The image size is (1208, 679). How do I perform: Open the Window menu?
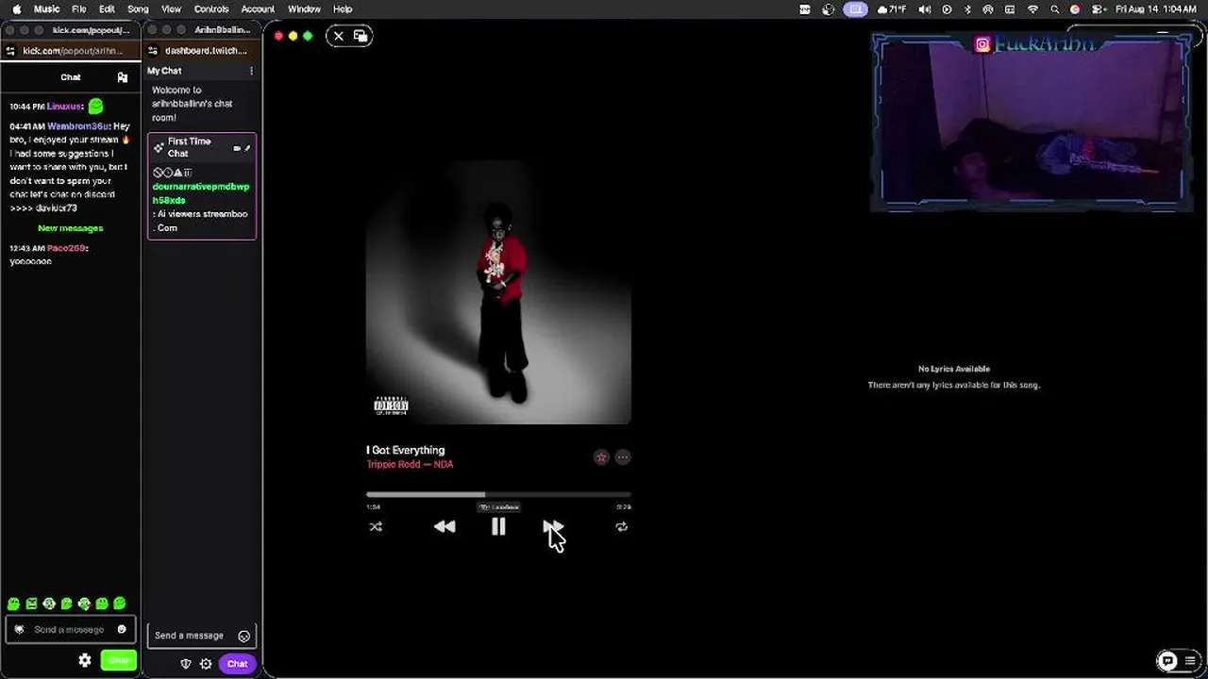point(304,9)
